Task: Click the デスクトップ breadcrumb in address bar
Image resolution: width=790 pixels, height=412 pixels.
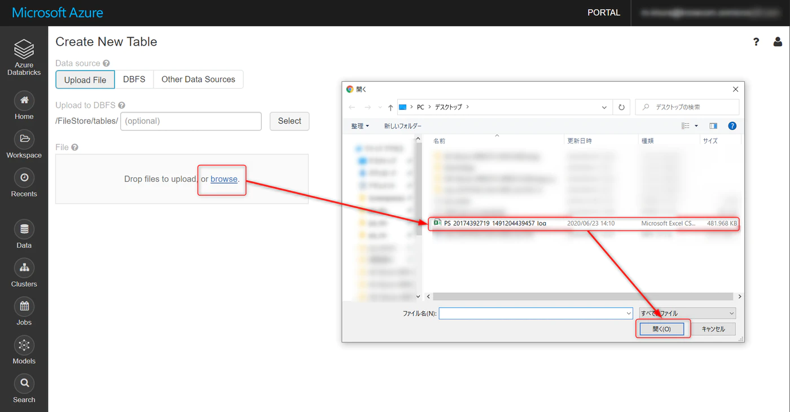Action: point(448,107)
